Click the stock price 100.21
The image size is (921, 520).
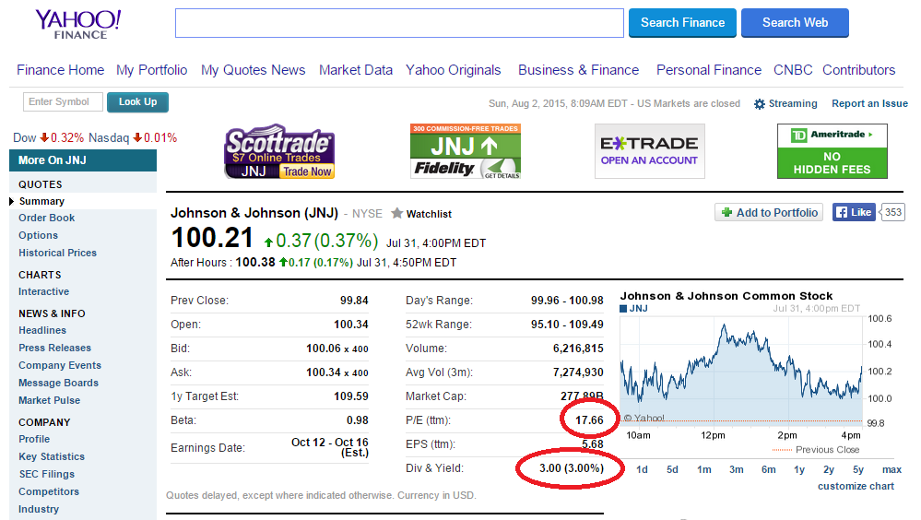(x=212, y=238)
